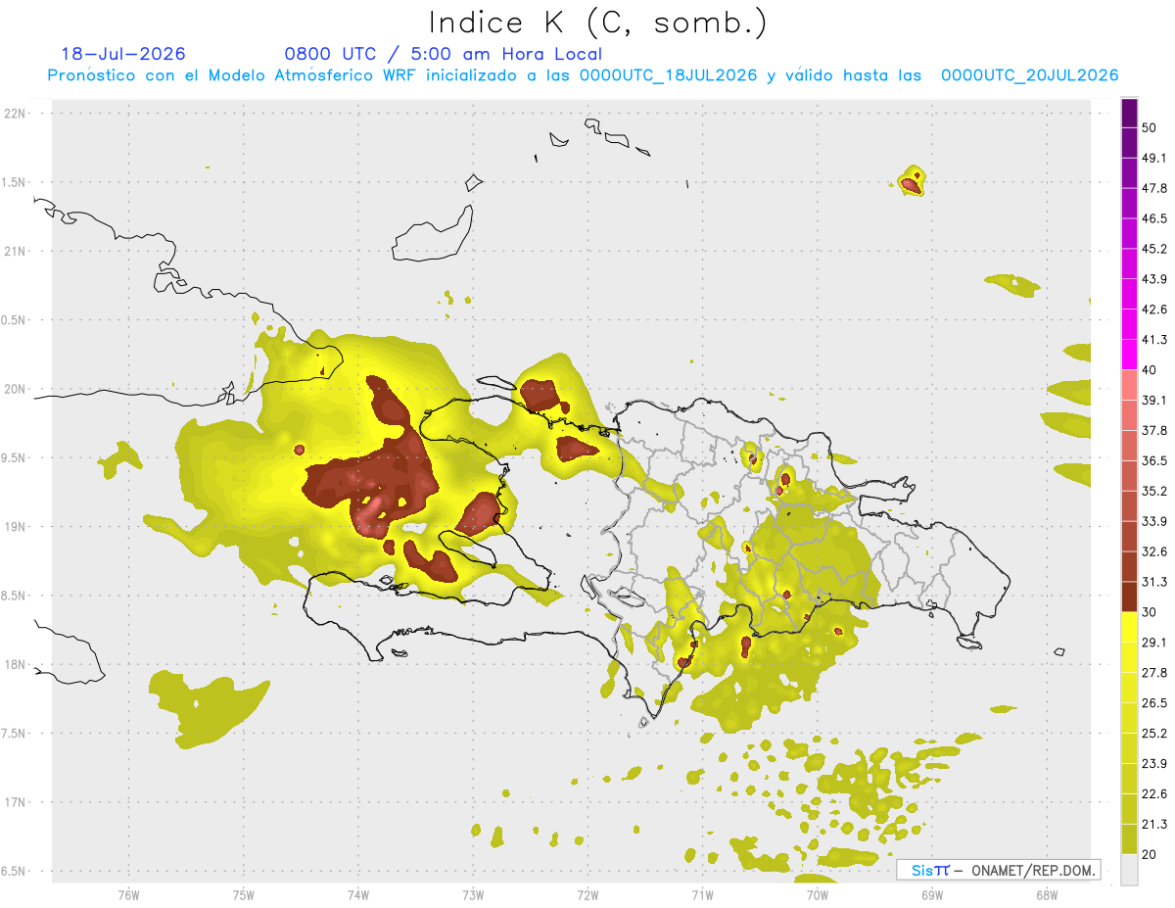Click the "SisTT - ONAMET/REP.DOM." credit box

pyautogui.click(x=999, y=870)
